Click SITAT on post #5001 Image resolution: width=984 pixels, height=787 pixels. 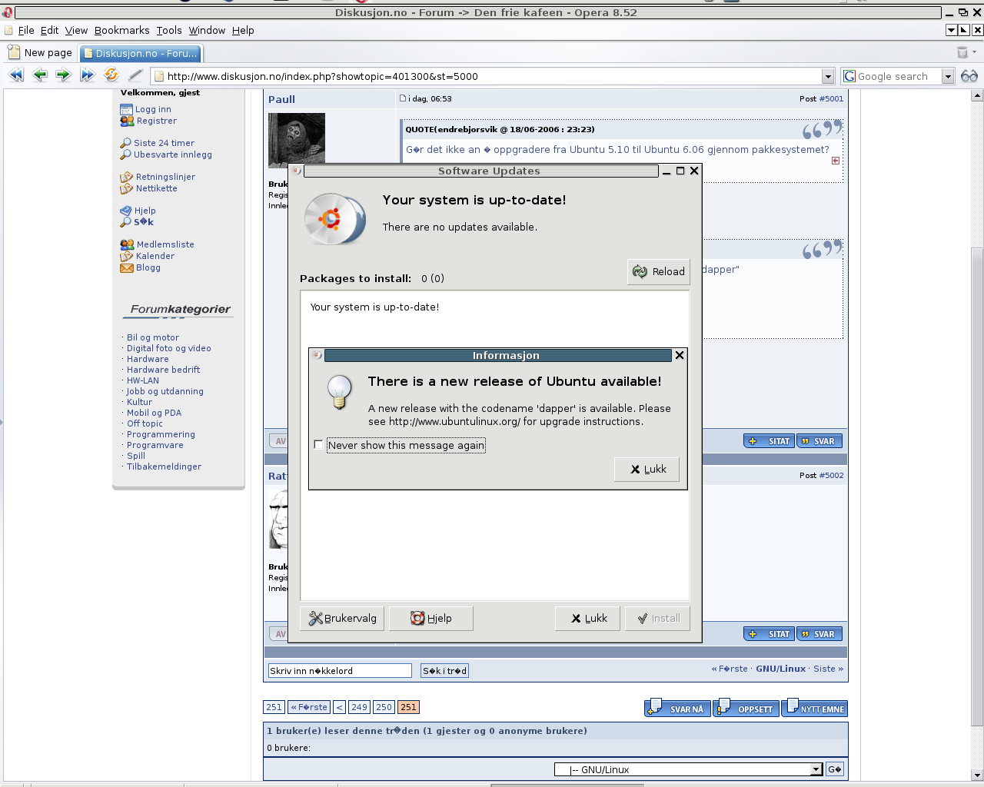(x=769, y=441)
